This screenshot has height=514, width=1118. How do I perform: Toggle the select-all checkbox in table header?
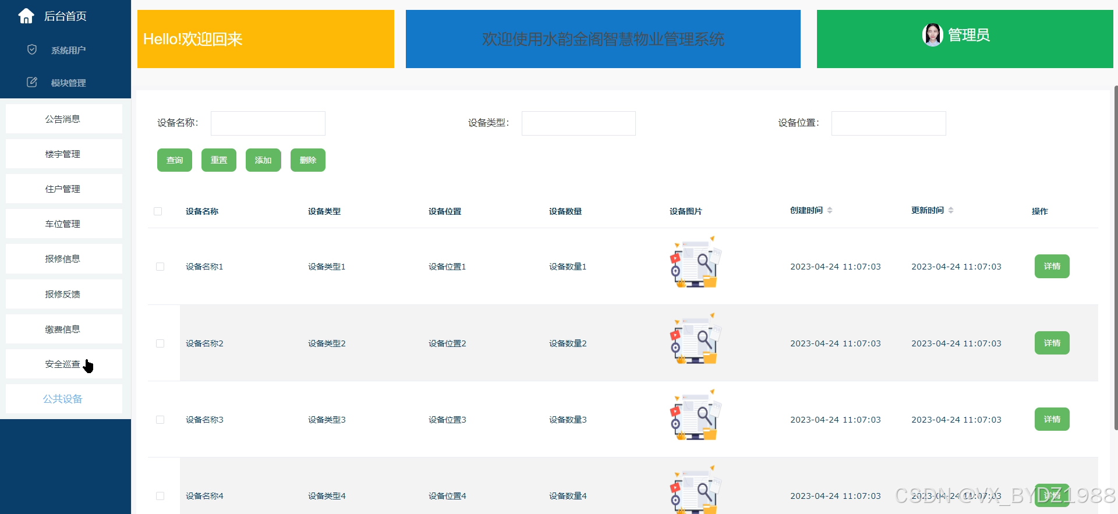point(158,211)
